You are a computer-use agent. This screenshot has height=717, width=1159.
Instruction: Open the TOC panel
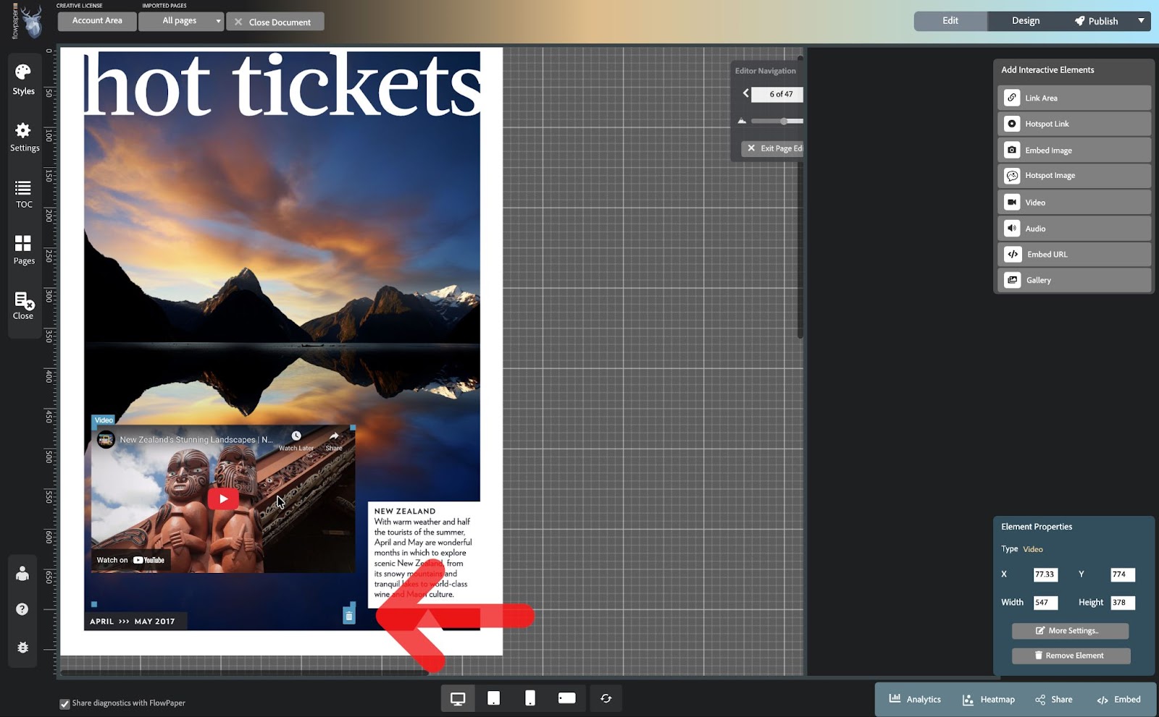coord(23,194)
